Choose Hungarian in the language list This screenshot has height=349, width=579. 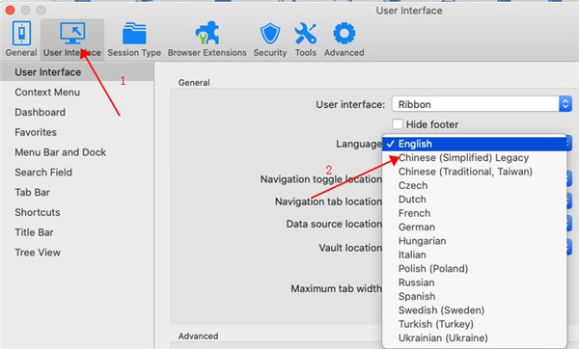coord(475,241)
